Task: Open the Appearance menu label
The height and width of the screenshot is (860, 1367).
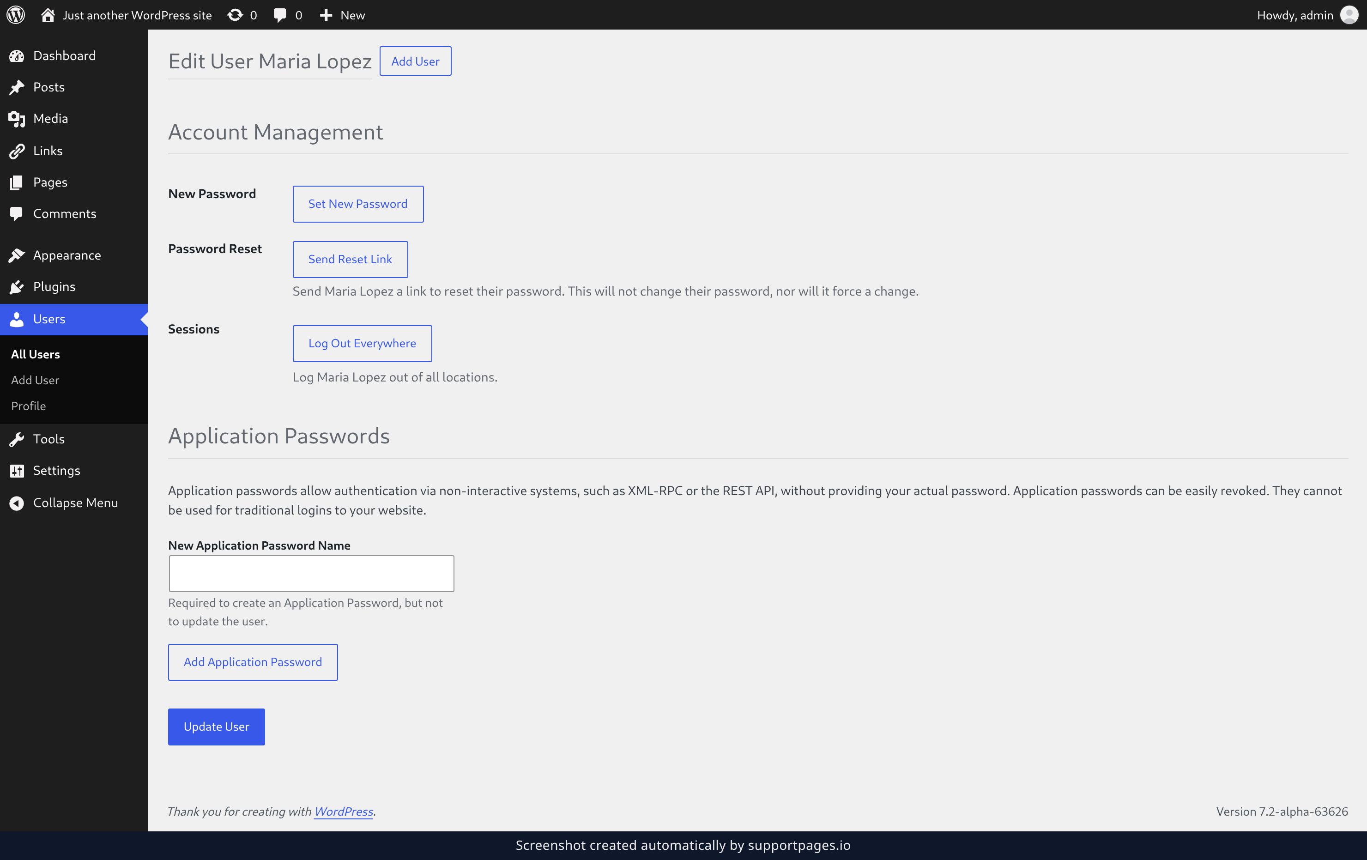Action: coord(67,255)
